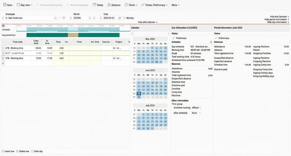
Task: Click the July 2025 month header
Action: [x=150, y=105]
